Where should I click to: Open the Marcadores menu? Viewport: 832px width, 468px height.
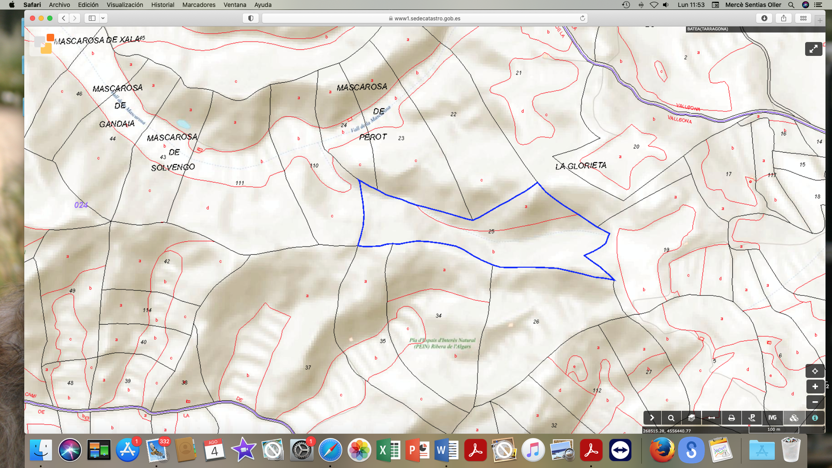coord(198,5)
